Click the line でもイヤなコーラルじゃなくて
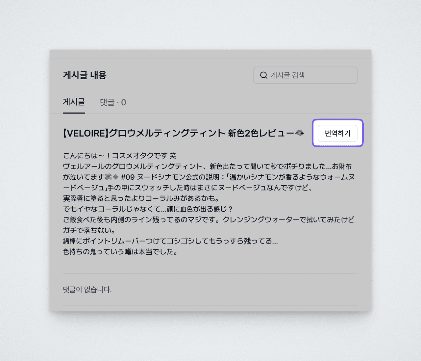The image size is (421, 361). [148, 209]
